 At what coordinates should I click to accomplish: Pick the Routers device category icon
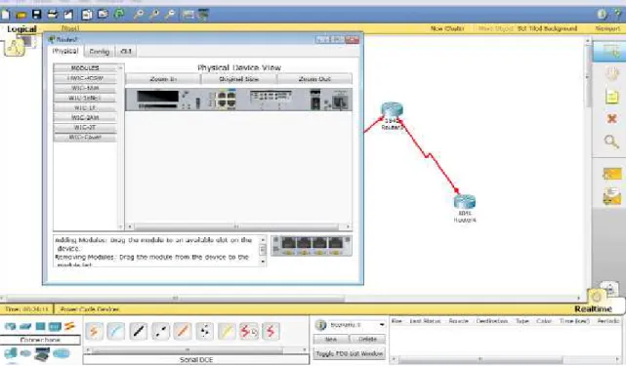click(x=10, y=327)
